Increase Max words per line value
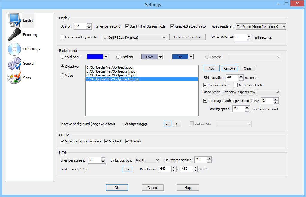 [209, 158]
